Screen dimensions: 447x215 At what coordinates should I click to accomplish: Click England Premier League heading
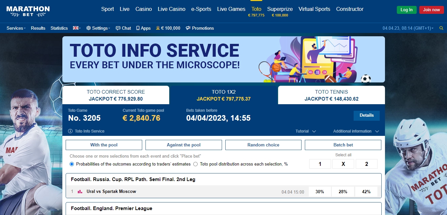click(112, 208)
